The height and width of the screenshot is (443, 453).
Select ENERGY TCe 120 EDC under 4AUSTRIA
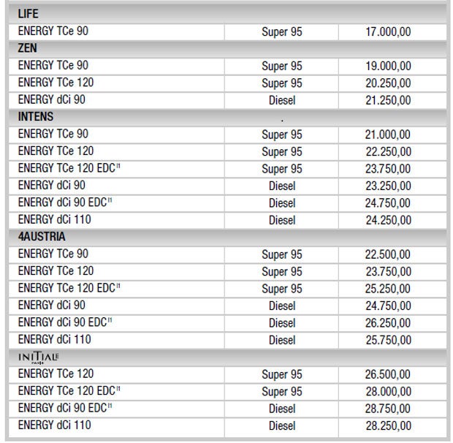69,288
